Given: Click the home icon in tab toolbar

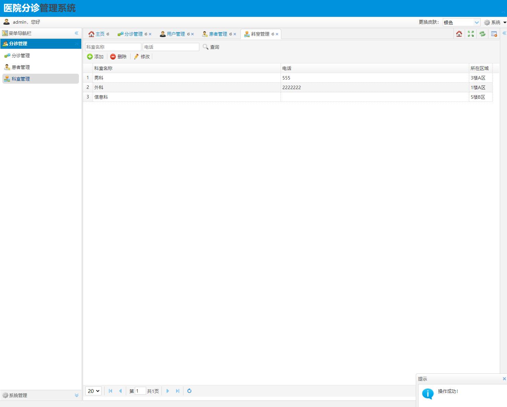Looking at the screenshot, I should pyautogui.click(x=459, y=34).
